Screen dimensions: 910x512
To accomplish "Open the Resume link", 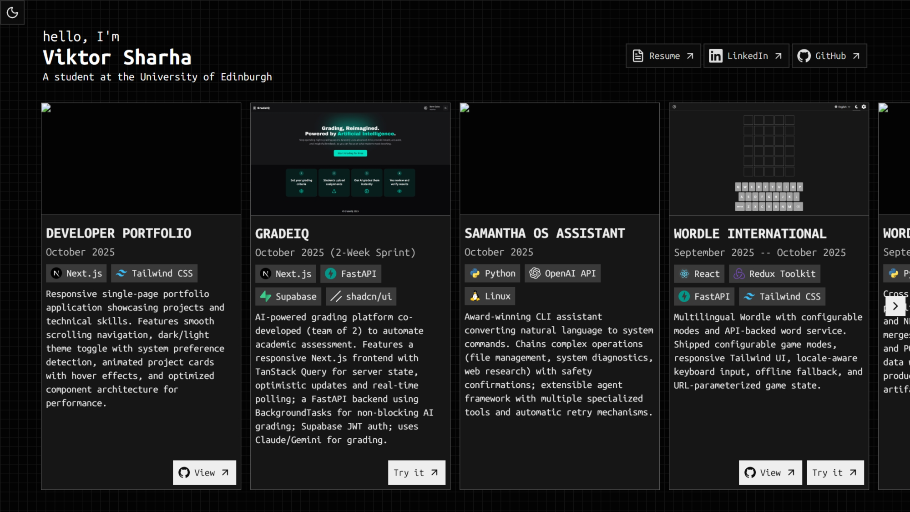I will tap(663, 56).
